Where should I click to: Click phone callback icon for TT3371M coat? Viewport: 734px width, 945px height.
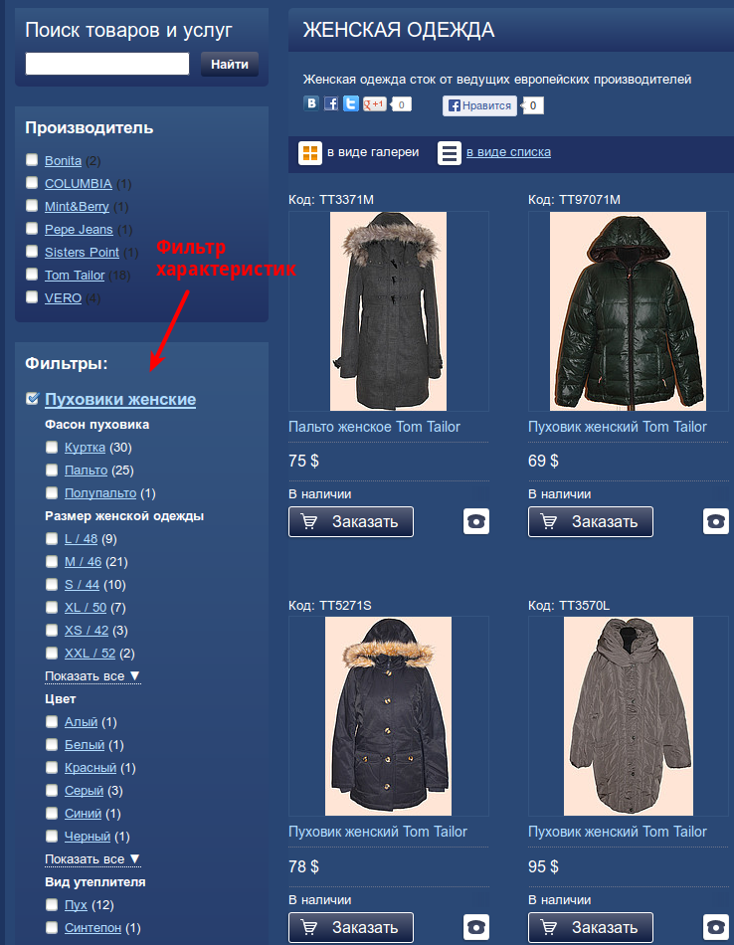tap(476, 521)
